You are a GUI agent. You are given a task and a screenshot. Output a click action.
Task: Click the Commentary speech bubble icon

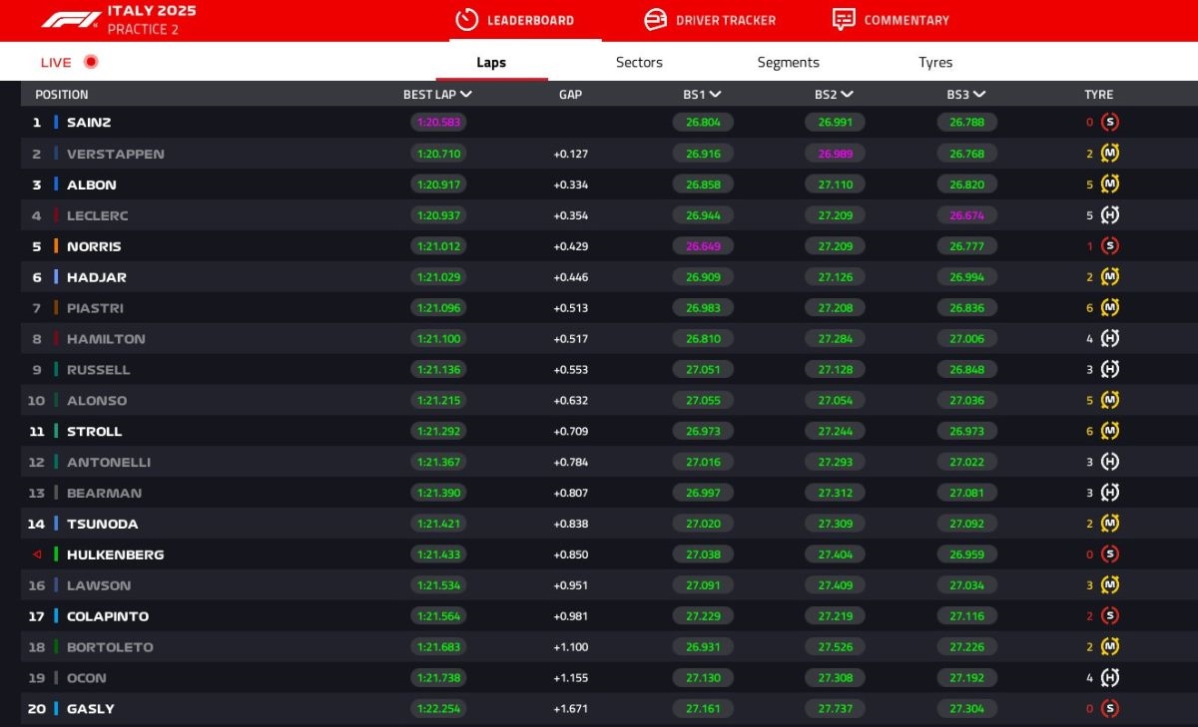coord(844,20)
